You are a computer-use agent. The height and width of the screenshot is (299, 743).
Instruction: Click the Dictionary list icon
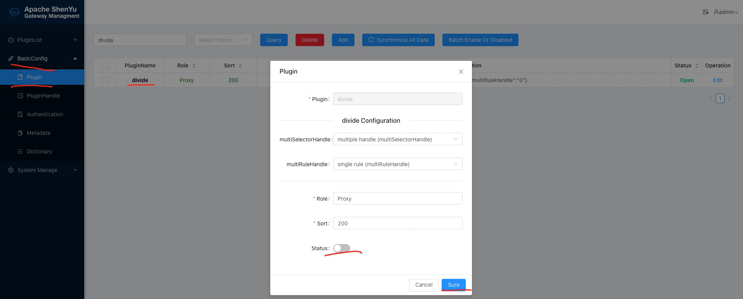[x=20, y=151]
